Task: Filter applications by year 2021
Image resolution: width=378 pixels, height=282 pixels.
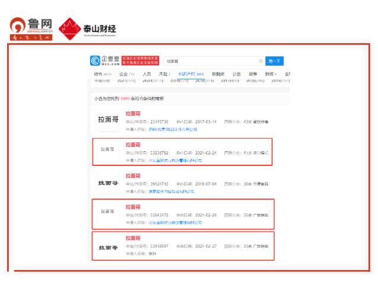Action: (126, 81)
